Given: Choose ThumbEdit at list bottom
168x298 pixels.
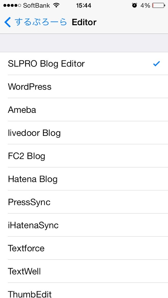Looking at the screenshot, I should pyautogui.click(x=84, y=290).
